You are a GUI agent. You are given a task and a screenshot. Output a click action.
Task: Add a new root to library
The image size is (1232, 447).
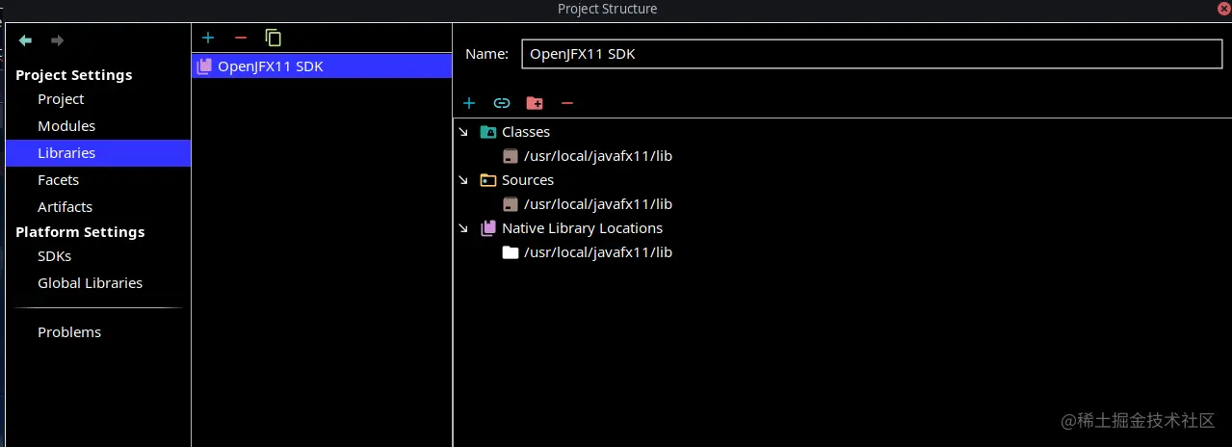469,103
